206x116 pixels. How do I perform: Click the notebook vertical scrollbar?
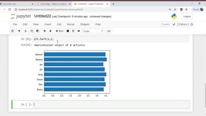205,95
